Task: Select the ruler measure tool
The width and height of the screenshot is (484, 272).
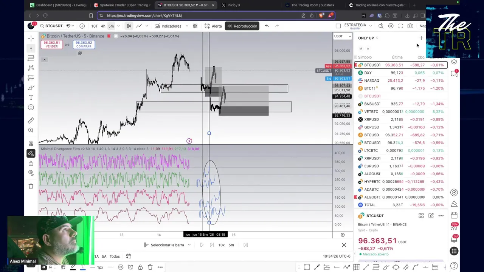Action: [31, 121]
